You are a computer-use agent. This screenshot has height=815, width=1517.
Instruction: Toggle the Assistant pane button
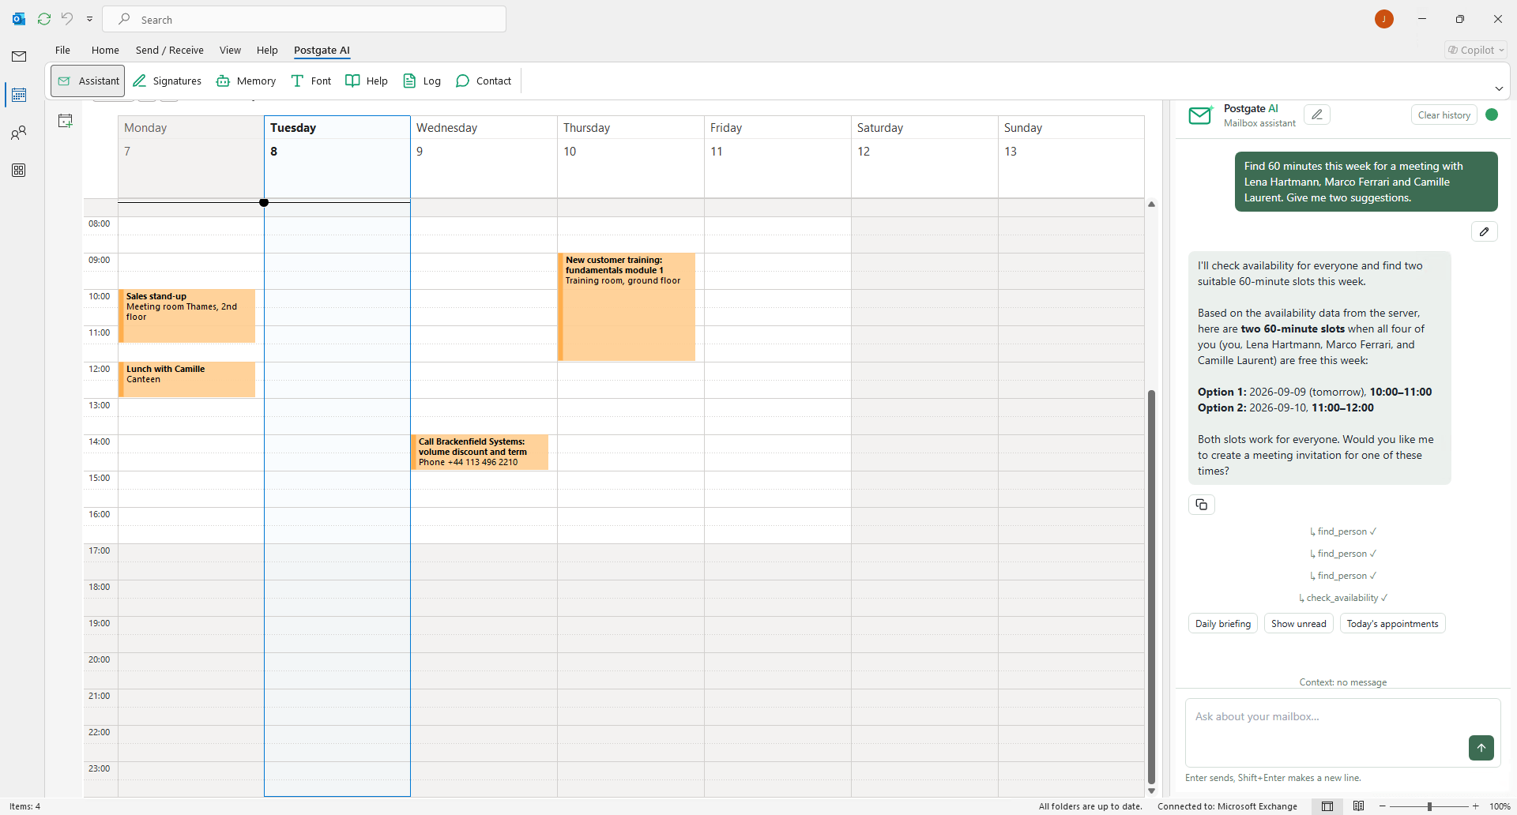coord(88,81)
